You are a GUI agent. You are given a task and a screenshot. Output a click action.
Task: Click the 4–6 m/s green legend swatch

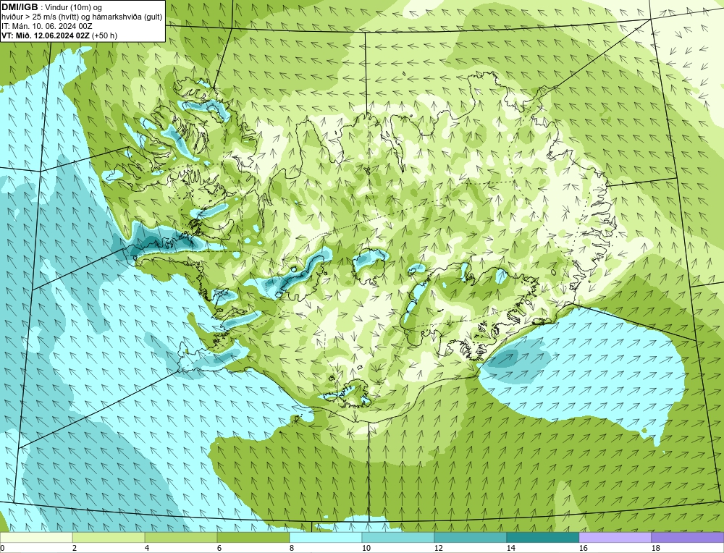pos(181,537)
